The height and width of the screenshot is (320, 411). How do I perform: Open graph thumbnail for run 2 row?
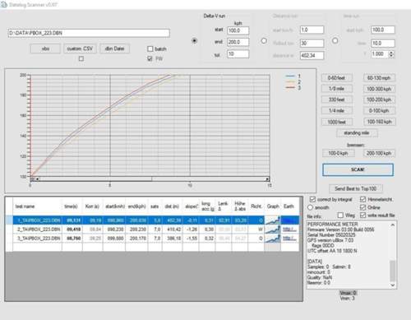coord(273,230)
